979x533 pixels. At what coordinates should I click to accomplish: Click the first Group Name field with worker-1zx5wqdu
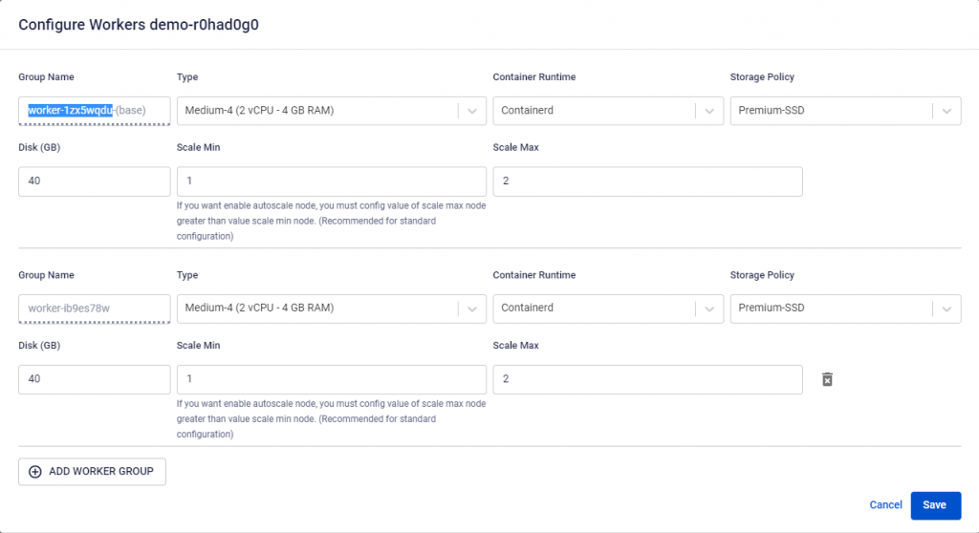94,111
